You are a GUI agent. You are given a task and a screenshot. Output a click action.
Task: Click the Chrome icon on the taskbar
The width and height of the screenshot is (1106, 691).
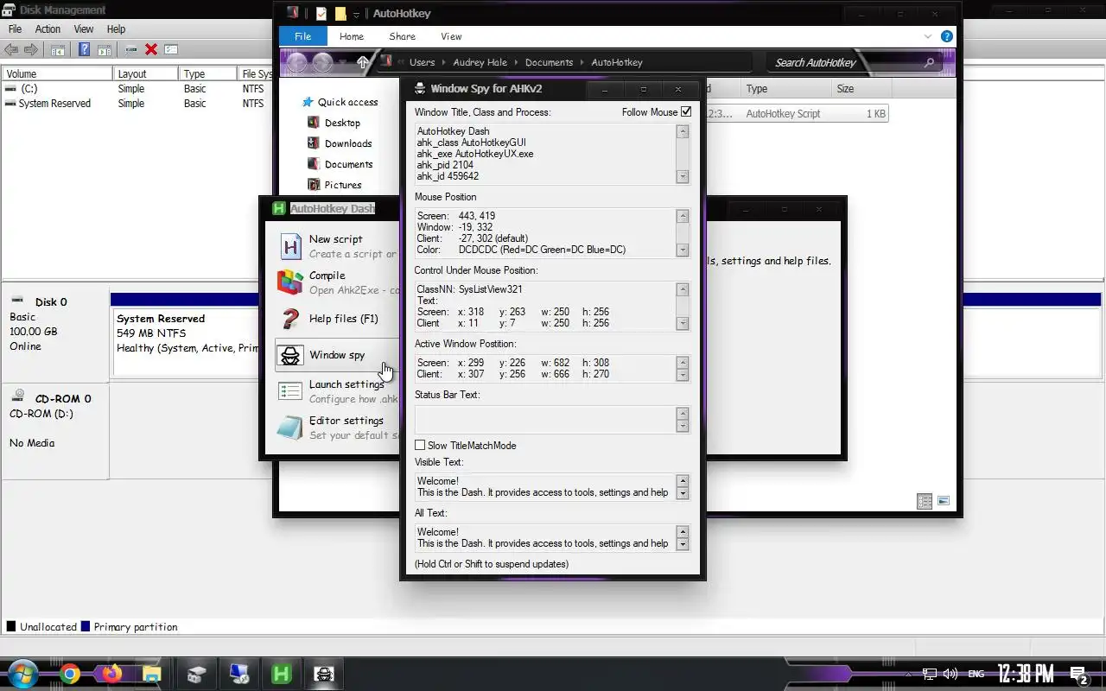tap(70, 674)
